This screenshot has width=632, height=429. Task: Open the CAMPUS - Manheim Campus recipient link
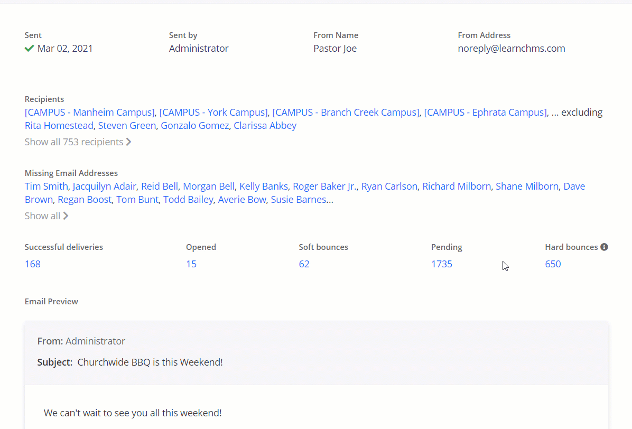click(x=90, y=113)
